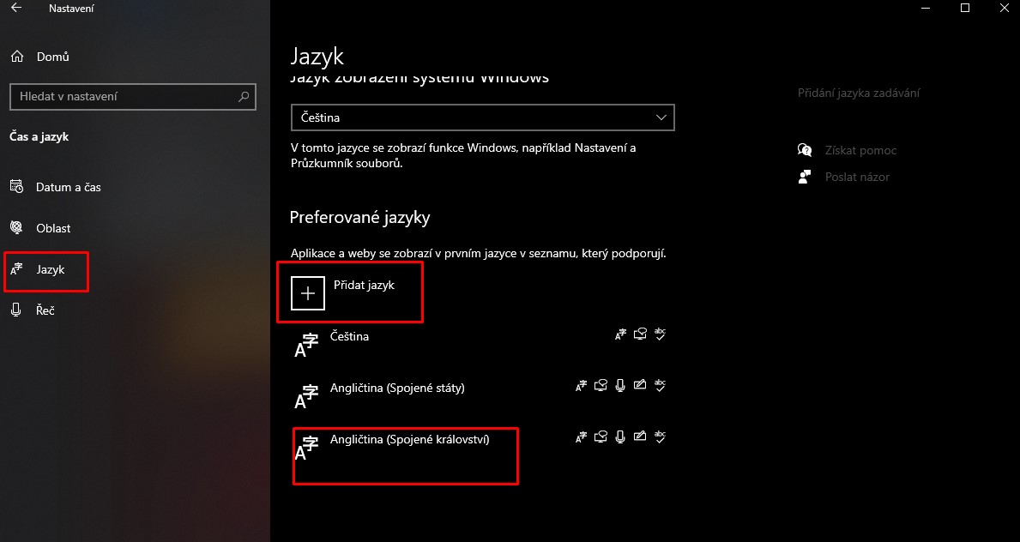Screen dimensions: 1020x542
Task: Click the search magnifier icon
Action: coord(244,97)
